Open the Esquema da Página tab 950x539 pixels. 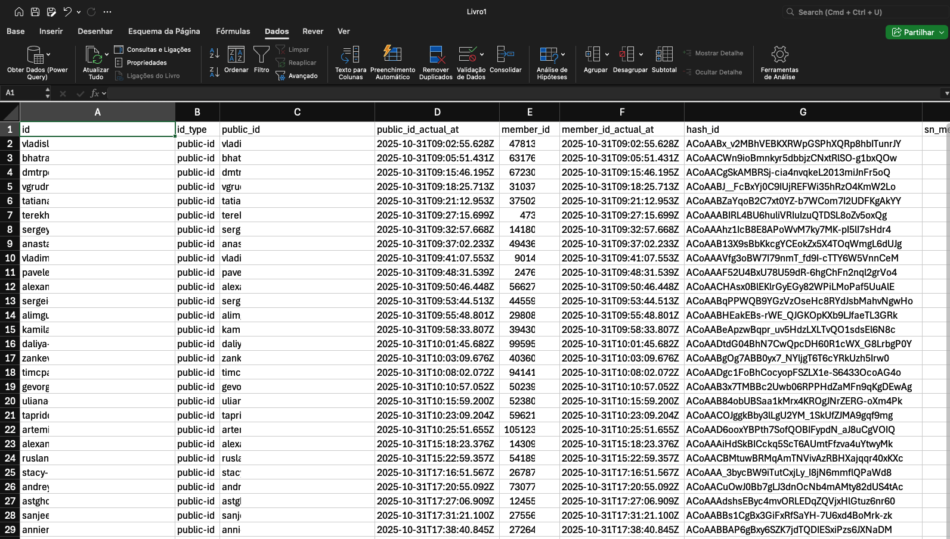(x=164, y=31)
